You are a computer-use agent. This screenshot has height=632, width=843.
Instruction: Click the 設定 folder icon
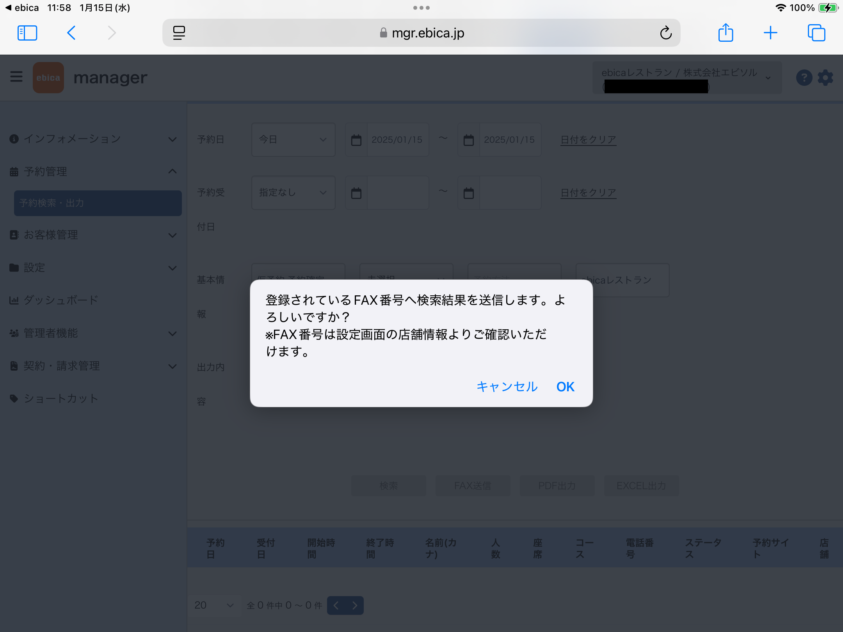[x=14, y=268]
